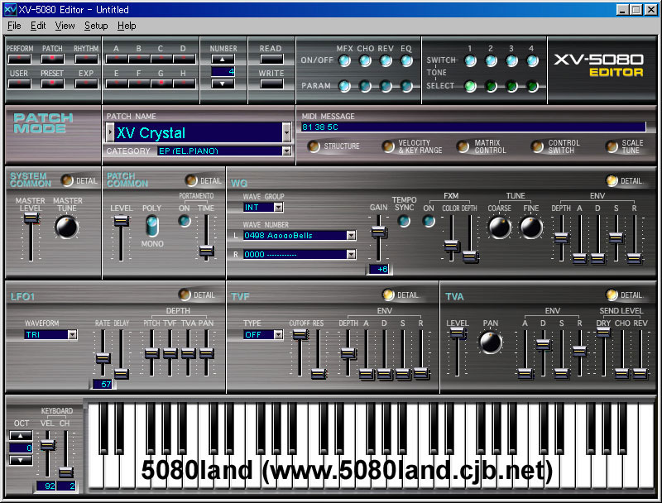
Task: Toggle the Poly/Mono switch
Action: pos(152,226)
